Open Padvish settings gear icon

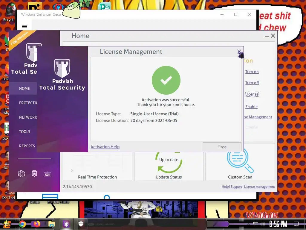click(x=21, y=174)
